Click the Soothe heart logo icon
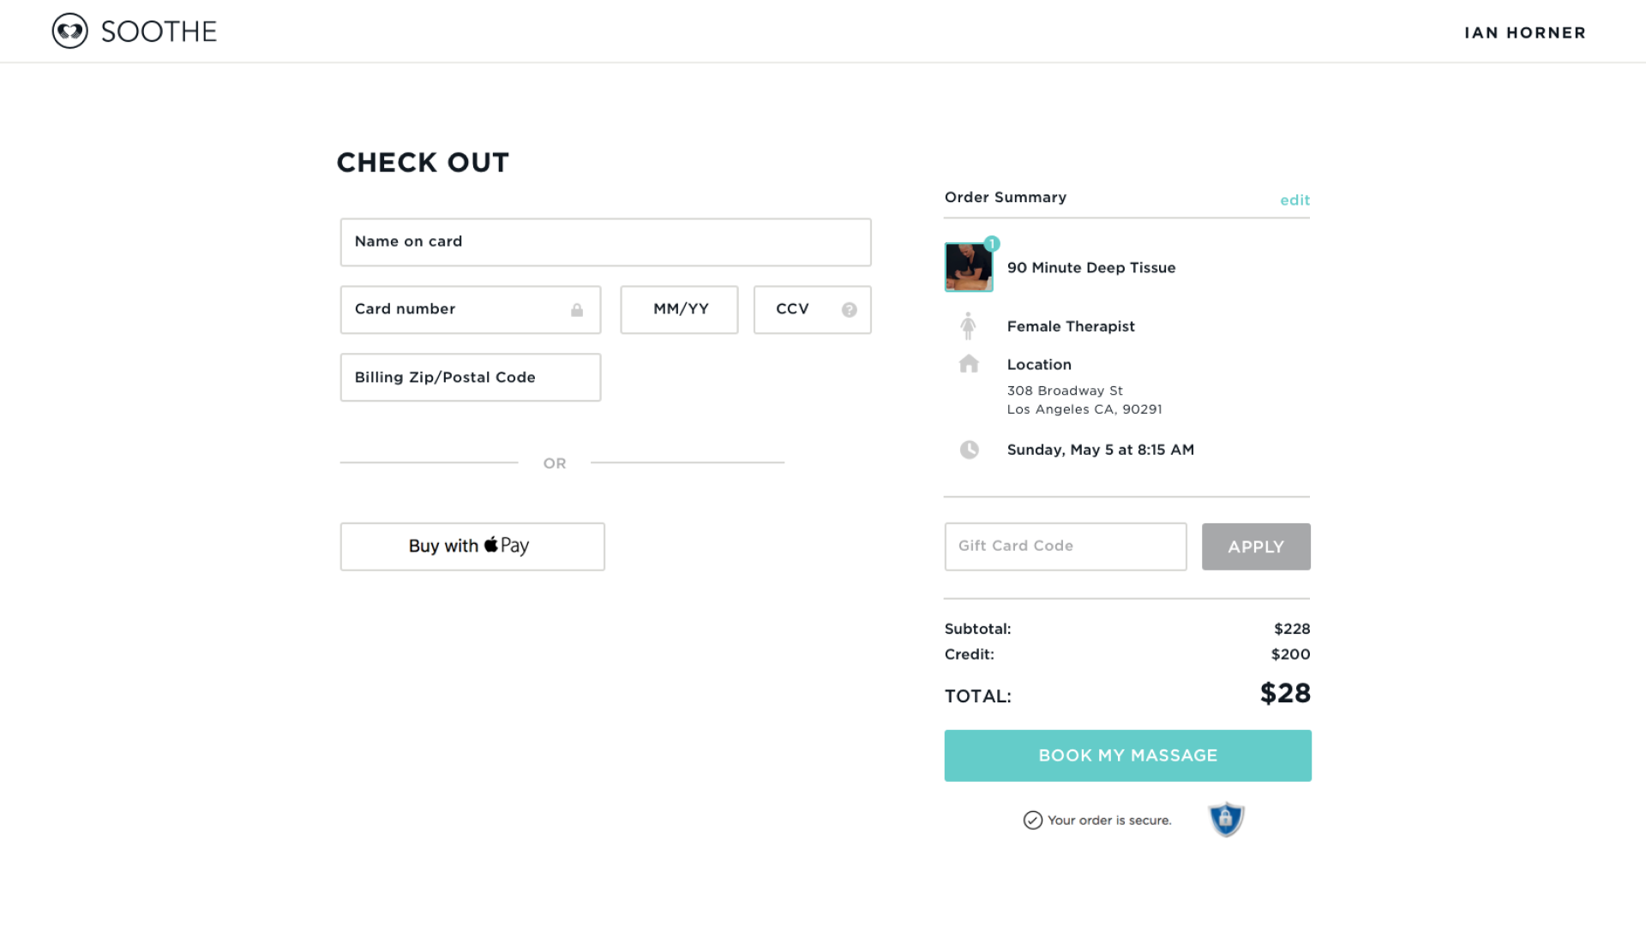The image size is (1646, 925). pyautogui.click(x=70, y=32)
